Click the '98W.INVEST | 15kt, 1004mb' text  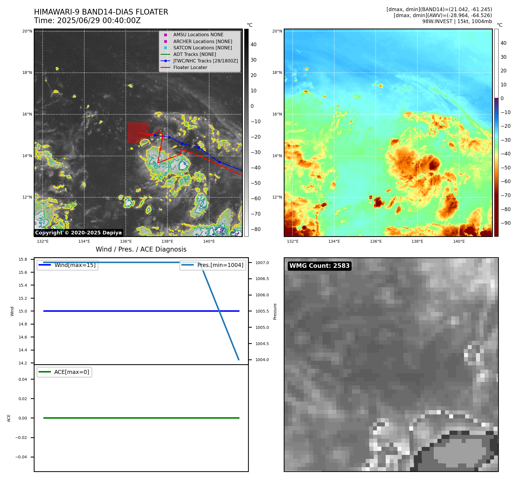(x=457, y=21)
